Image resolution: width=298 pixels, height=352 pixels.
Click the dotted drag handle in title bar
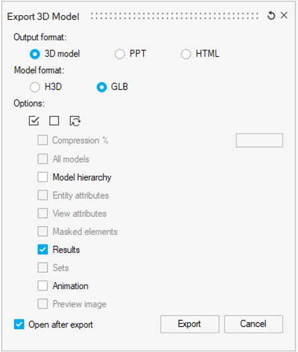pos(175,16)
